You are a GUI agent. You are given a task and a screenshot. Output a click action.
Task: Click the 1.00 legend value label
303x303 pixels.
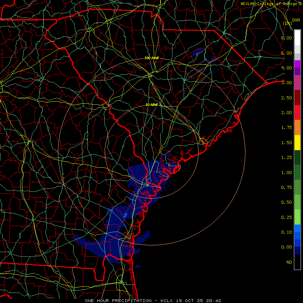287,173
